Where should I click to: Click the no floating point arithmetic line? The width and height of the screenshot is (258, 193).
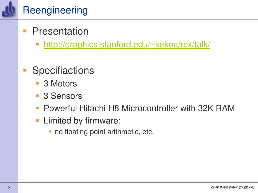point(104,132)
